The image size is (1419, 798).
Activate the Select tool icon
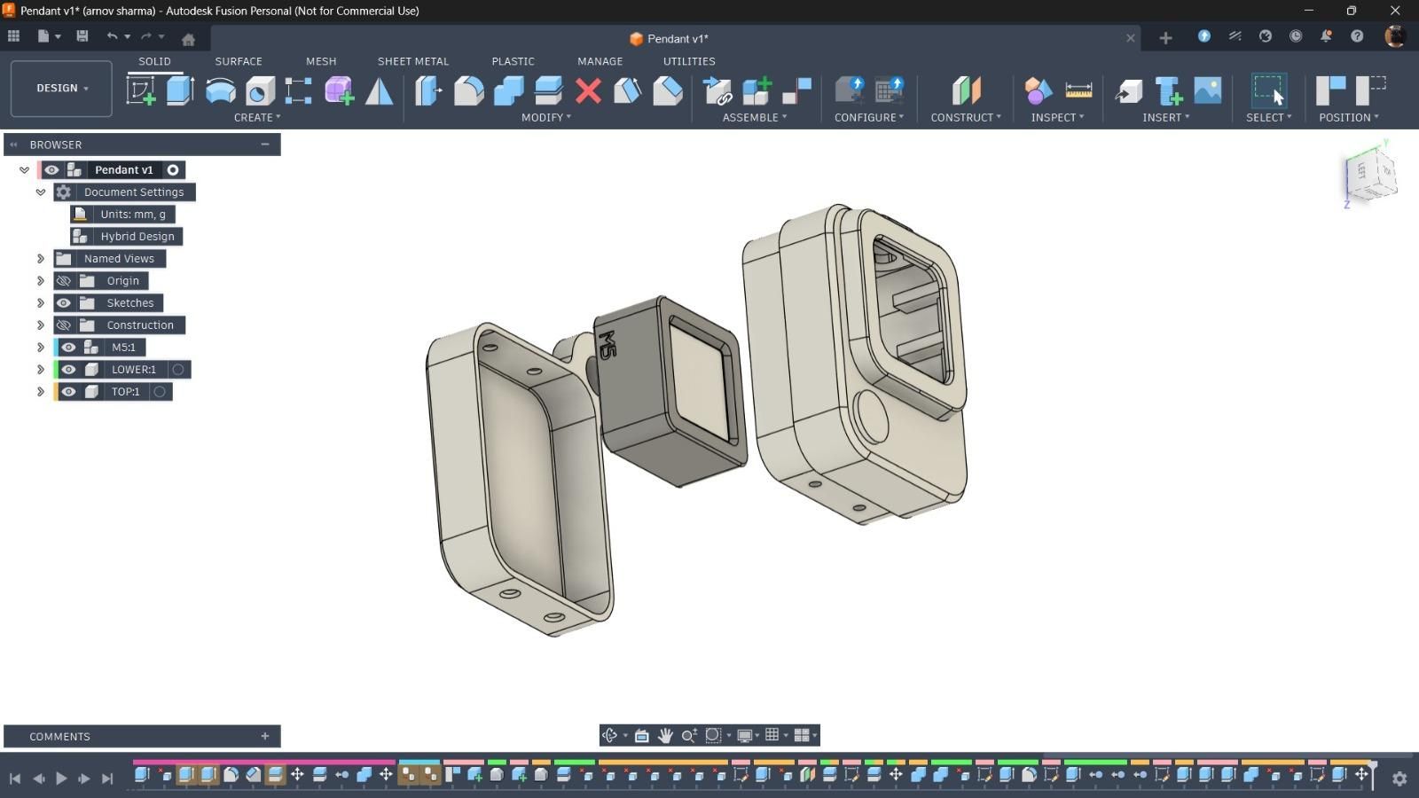click(1269, 90)
